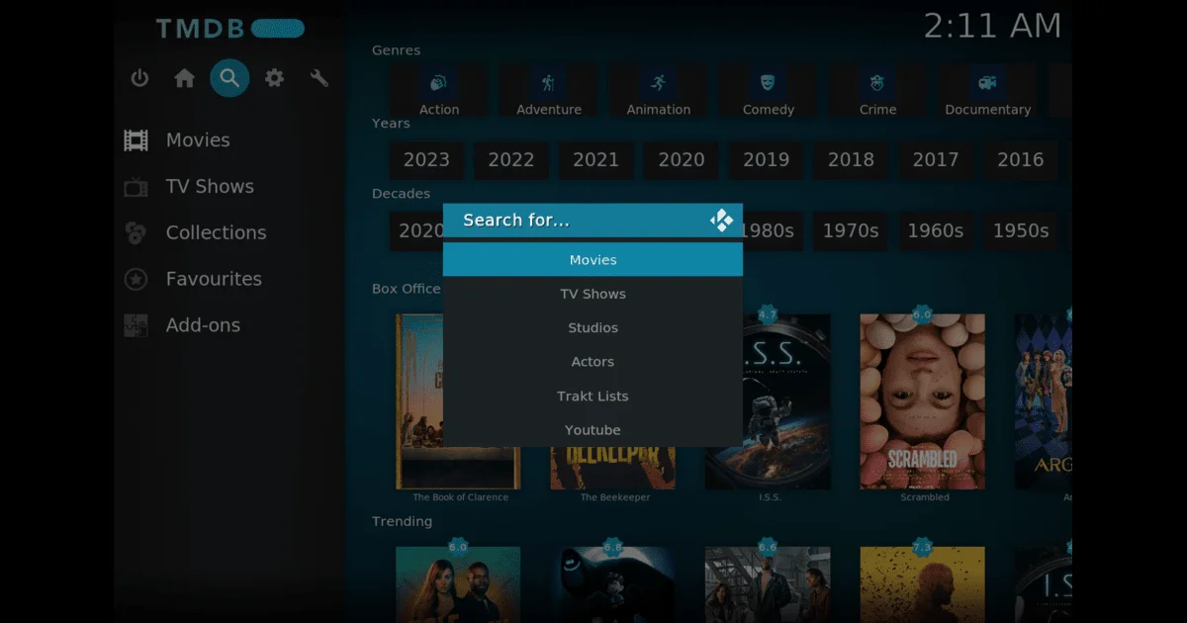The width and height of the screenshot is (1187, 623).
Task: Click the Kodi logo in search dialog
Action: point(721,220)
